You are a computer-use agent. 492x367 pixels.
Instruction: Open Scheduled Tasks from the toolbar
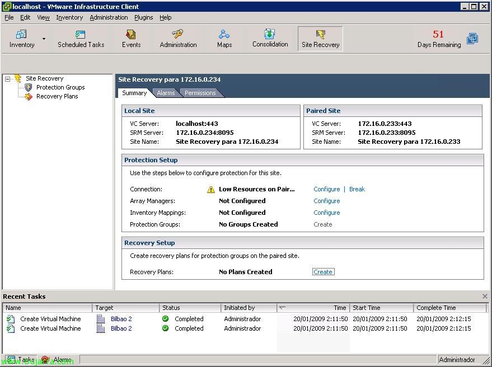click(x=81, y=34)
